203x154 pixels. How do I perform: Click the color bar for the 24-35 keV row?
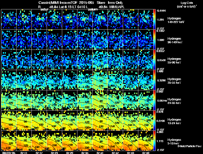(154, 100)
